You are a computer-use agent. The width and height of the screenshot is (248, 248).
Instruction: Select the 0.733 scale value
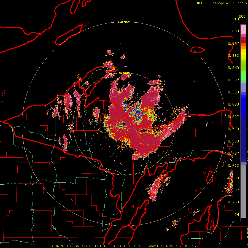(x=233, y=92)
